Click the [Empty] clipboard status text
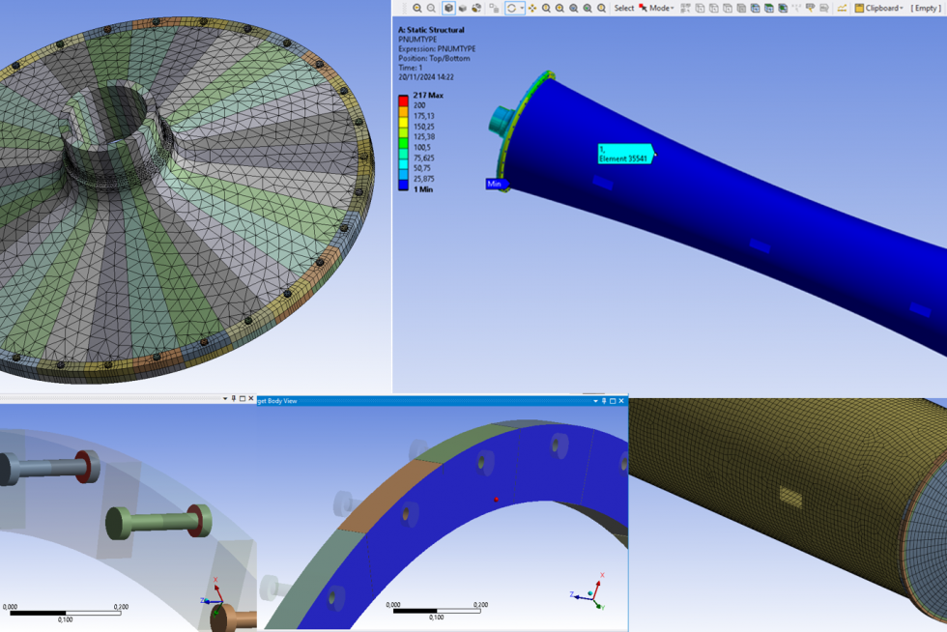 [926, 8]
